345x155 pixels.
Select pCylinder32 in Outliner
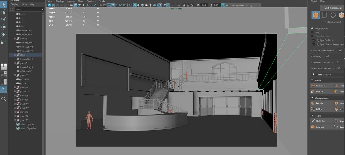point(26,71)
